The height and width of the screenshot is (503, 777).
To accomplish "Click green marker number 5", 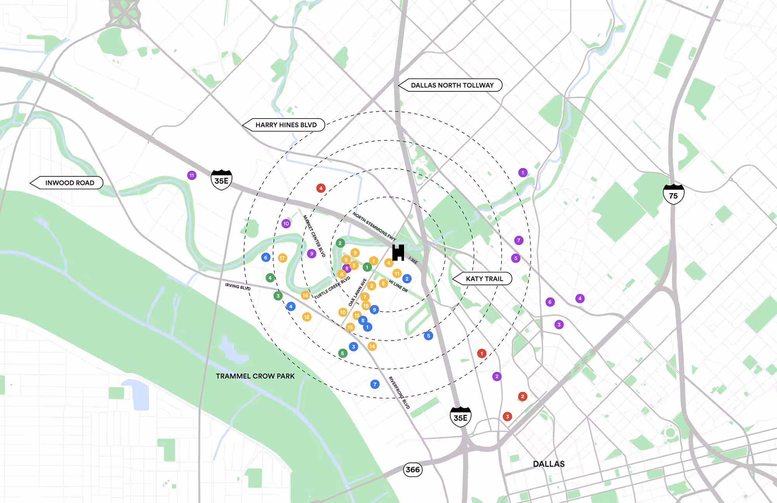I will click(x=342, y=353).
